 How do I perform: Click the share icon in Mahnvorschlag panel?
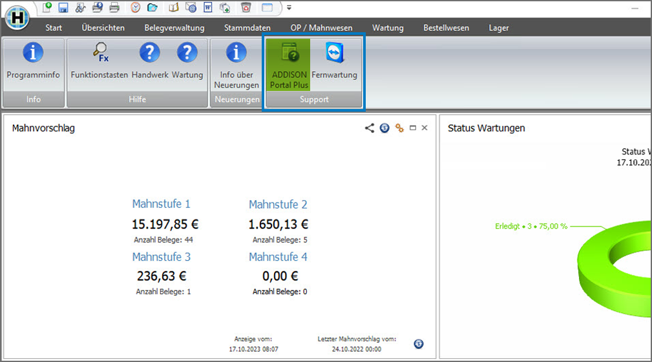click(x=369, y=128)
